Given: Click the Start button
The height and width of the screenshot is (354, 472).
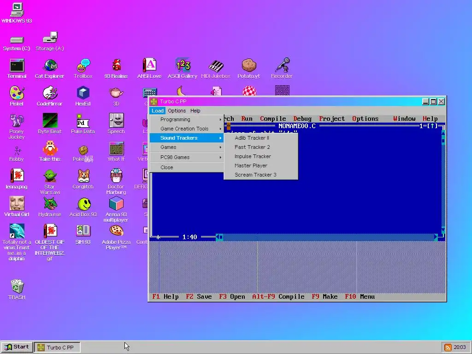Looking at the screenshot, I should click(17, 347).
